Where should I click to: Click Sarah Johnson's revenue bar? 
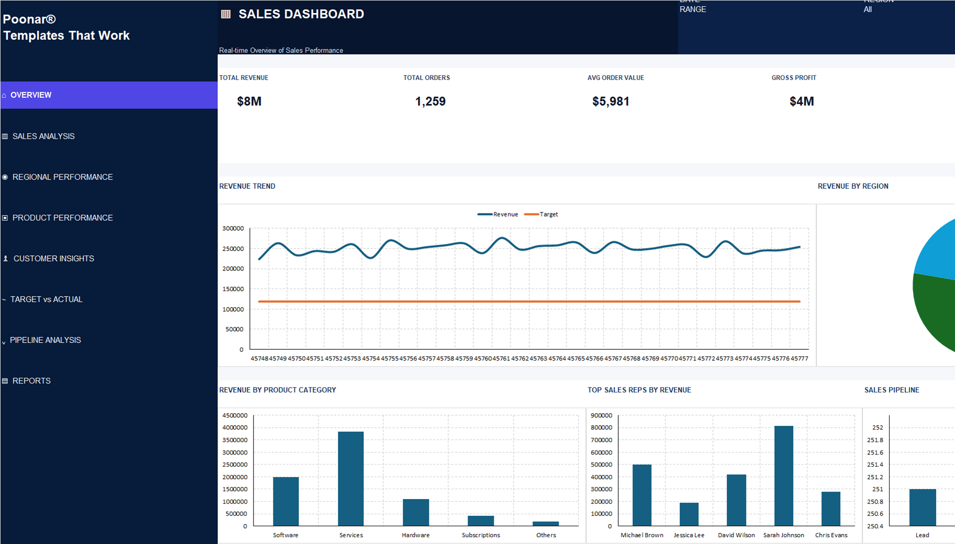(784, 475)
